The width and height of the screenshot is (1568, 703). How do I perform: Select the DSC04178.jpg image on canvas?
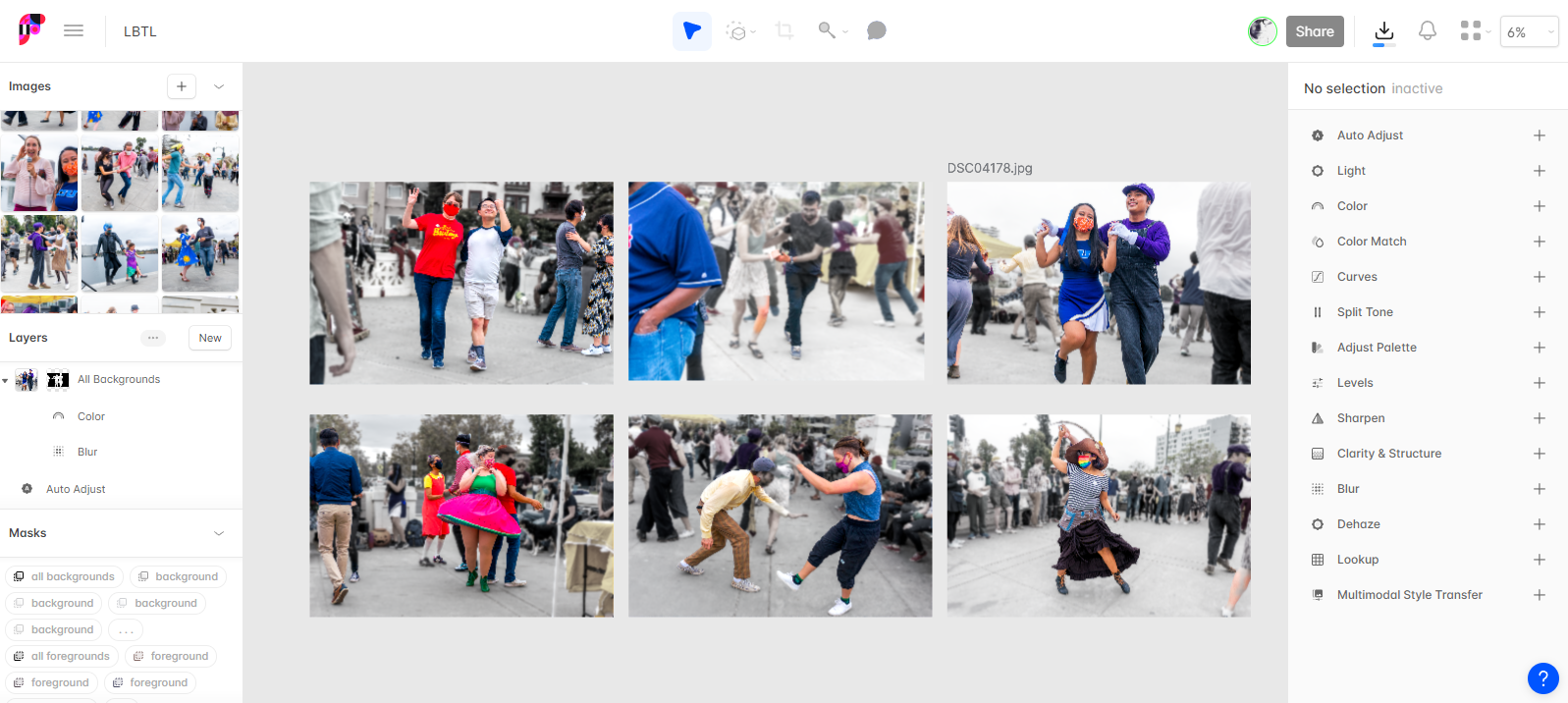[1098, 283]
